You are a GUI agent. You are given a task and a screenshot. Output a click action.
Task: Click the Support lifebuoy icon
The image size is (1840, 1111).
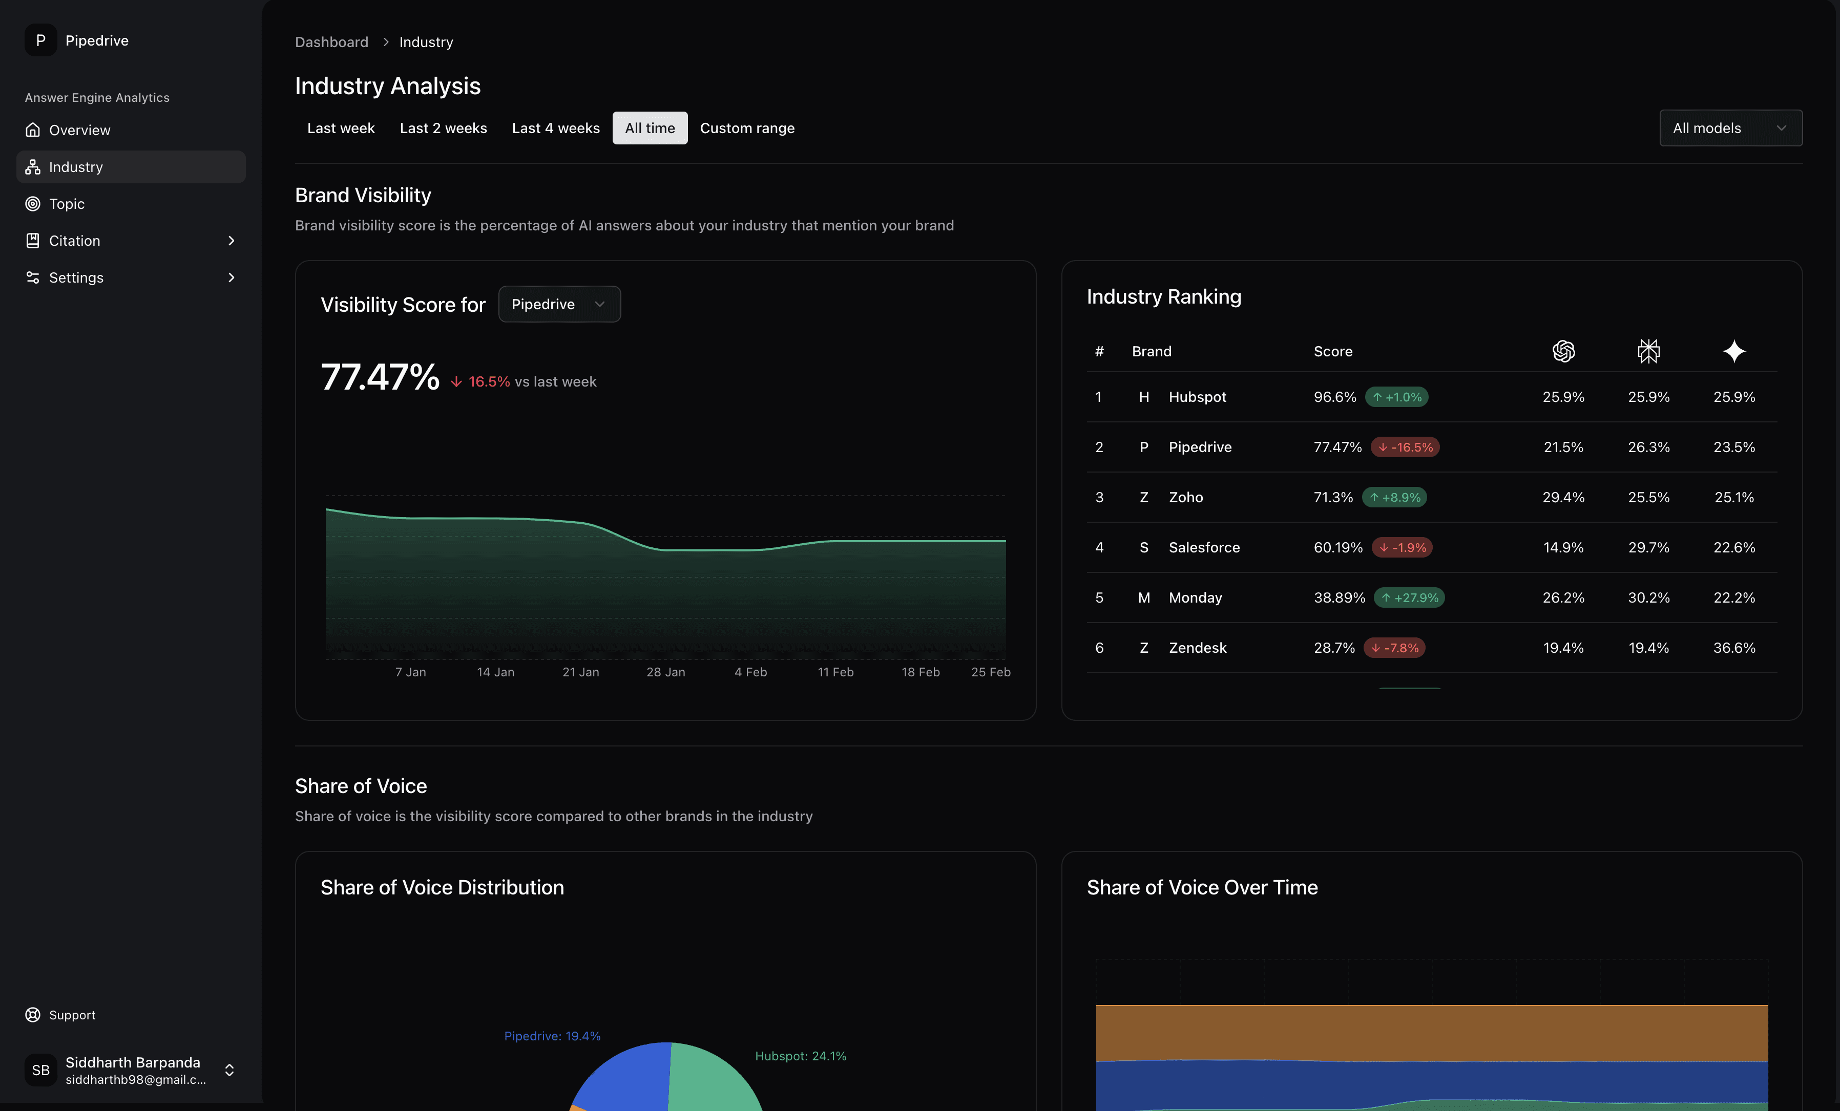click(x=33, y=1015)
